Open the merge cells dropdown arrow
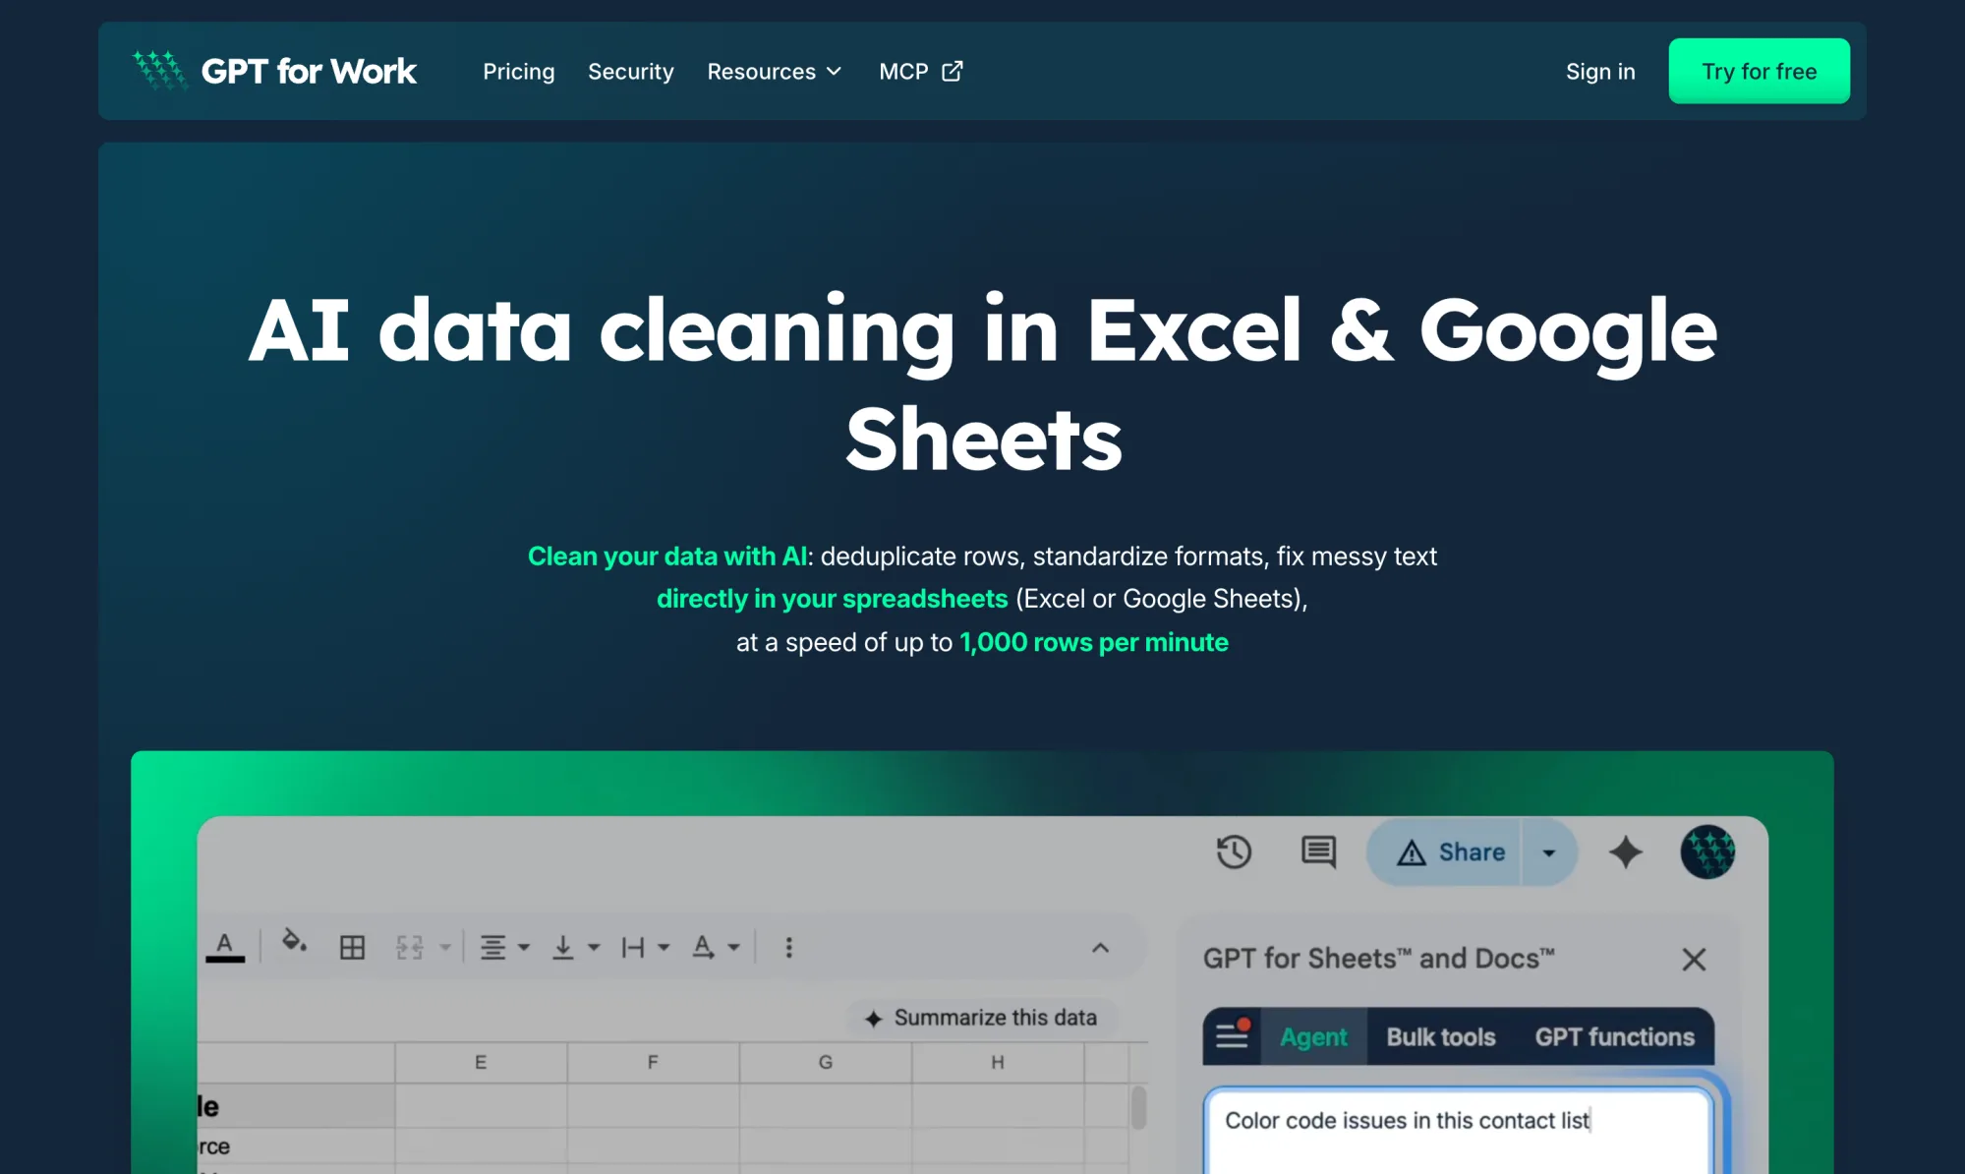 (445, 948)
